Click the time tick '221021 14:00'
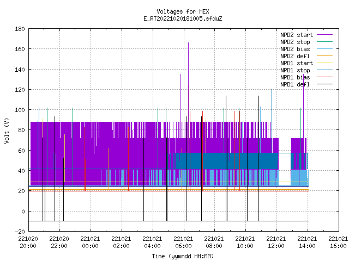The image size is (349, 261). click(307, 243)
